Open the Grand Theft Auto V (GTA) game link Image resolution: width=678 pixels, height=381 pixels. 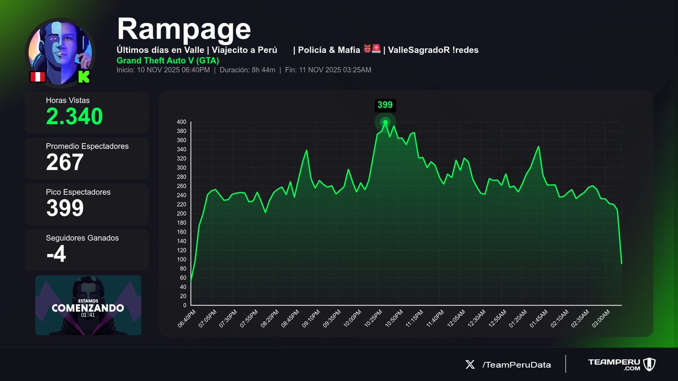[167, 60]
